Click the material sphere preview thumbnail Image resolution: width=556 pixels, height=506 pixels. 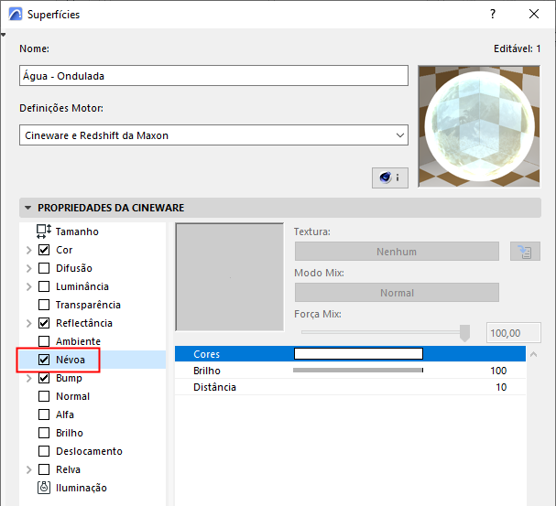tap(479, 126)
